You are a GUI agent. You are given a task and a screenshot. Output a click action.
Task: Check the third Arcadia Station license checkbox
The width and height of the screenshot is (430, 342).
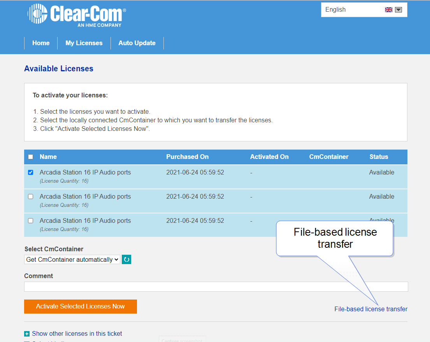[x=31, y=221]
